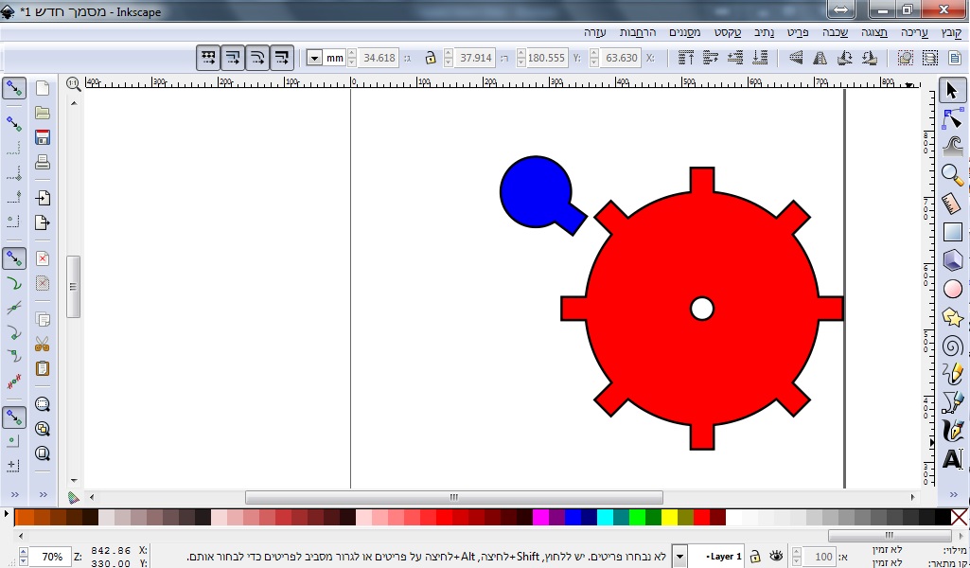This screenshot has width=970, height=568.
Task: Click the zoom field showing 70%
Action: [51, 557]
